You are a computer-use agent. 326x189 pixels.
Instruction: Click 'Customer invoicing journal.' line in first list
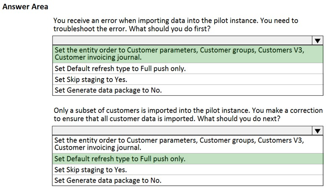(x=98, y=57)
